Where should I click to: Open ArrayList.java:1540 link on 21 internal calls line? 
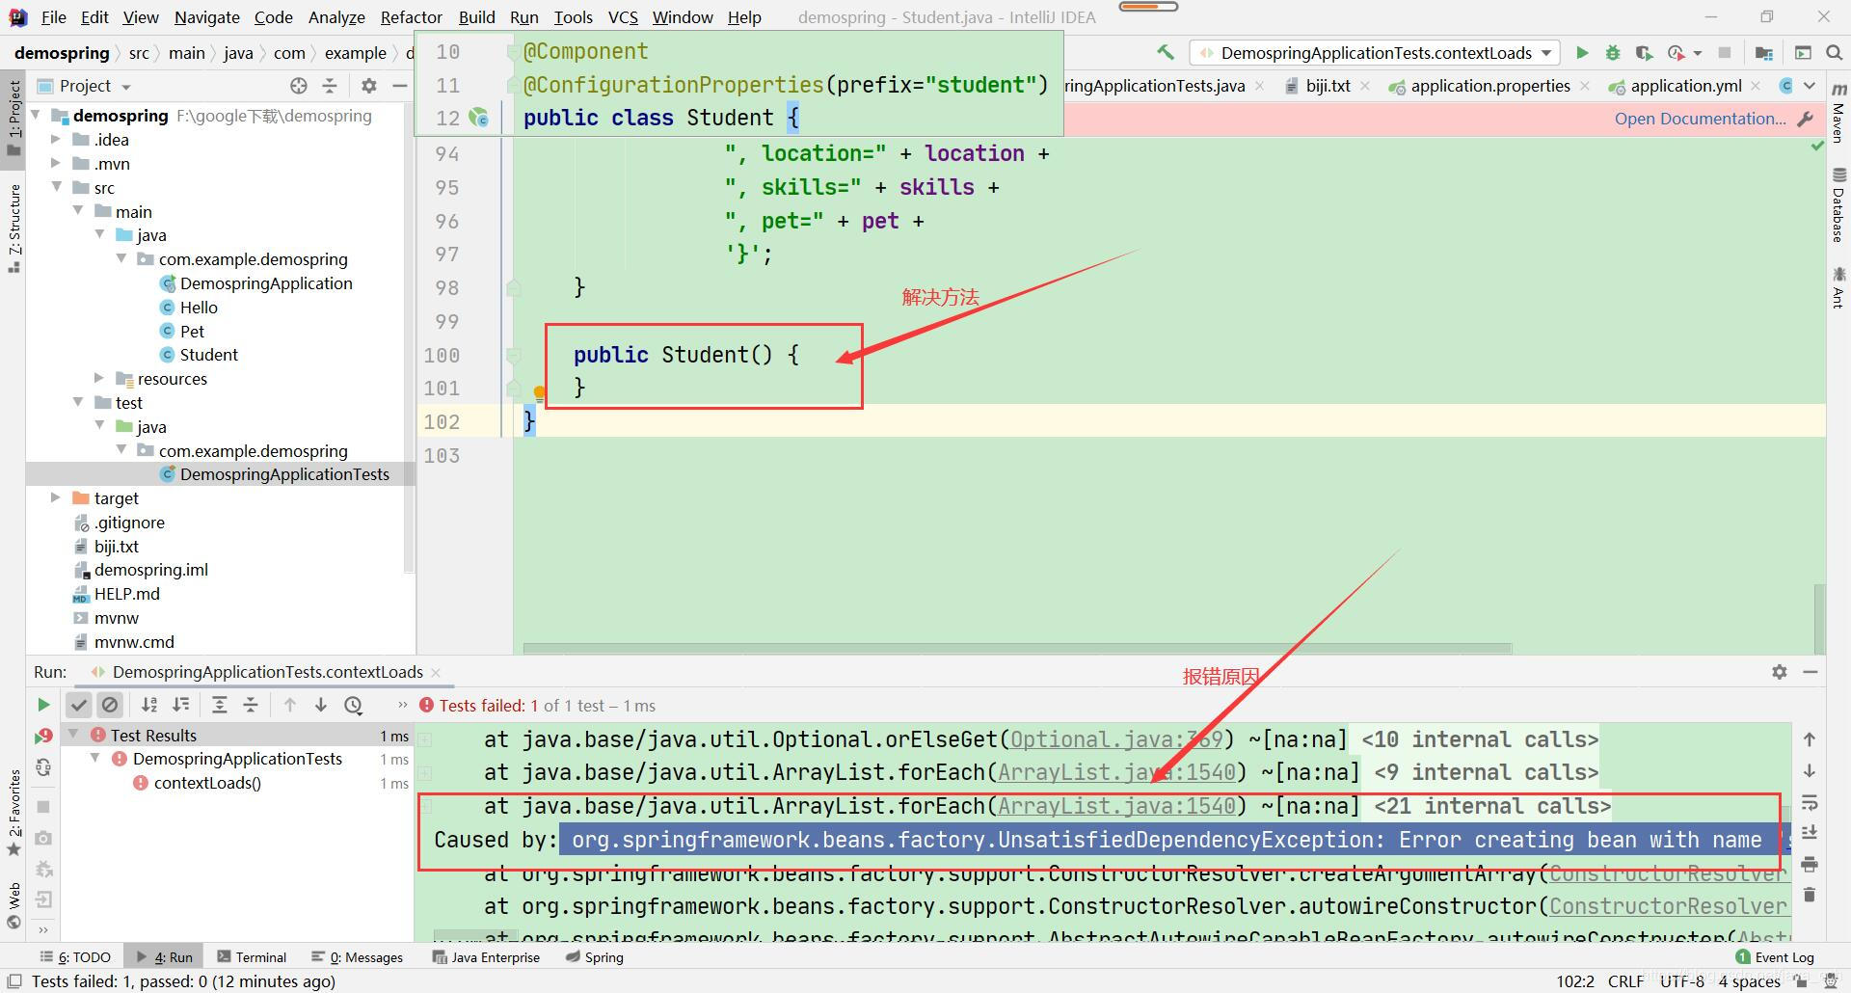[1116, 806]
